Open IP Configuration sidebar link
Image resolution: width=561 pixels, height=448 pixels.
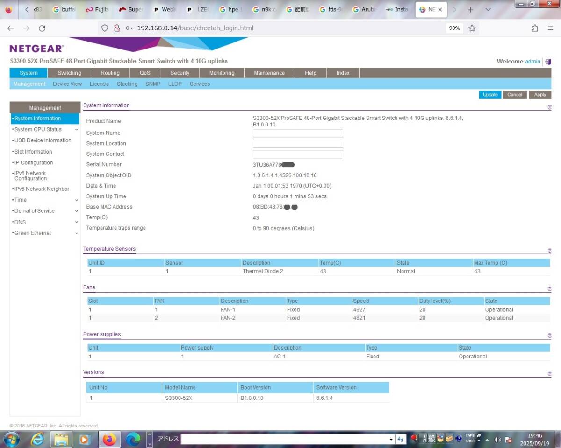[x=33, y=163]
